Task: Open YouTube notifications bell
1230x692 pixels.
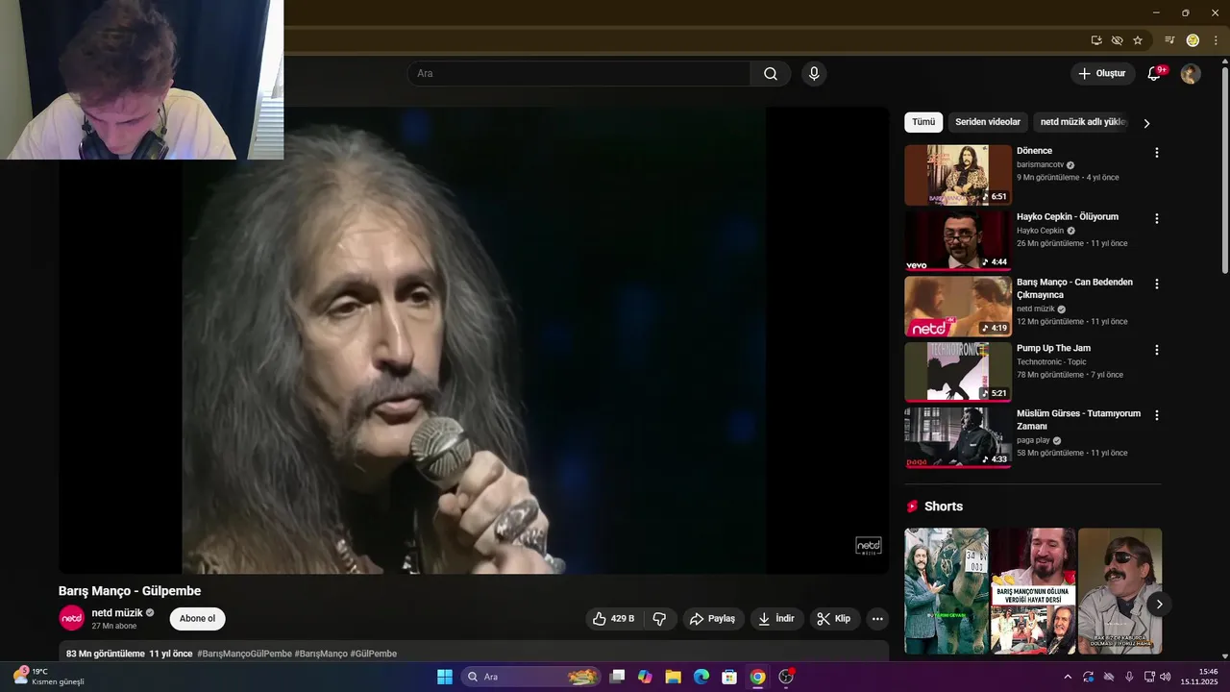Action: click(1155, 74)
